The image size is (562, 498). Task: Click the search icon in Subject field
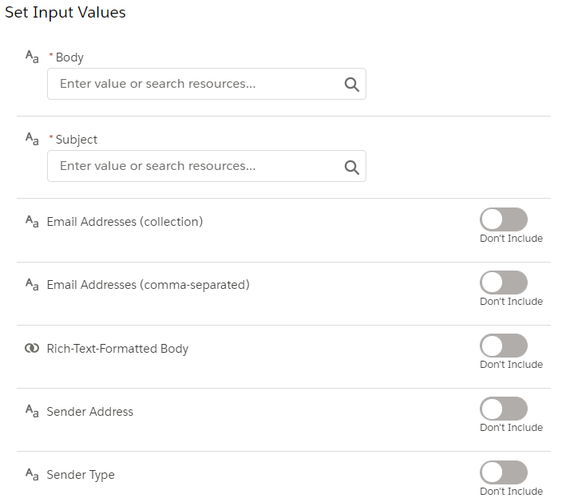pos(351,167)
